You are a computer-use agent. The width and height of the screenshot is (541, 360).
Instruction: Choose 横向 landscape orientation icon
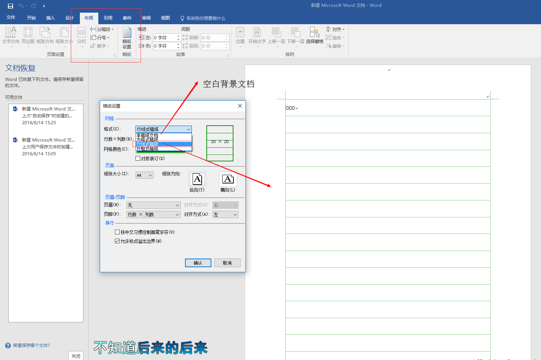coord(228,179)
